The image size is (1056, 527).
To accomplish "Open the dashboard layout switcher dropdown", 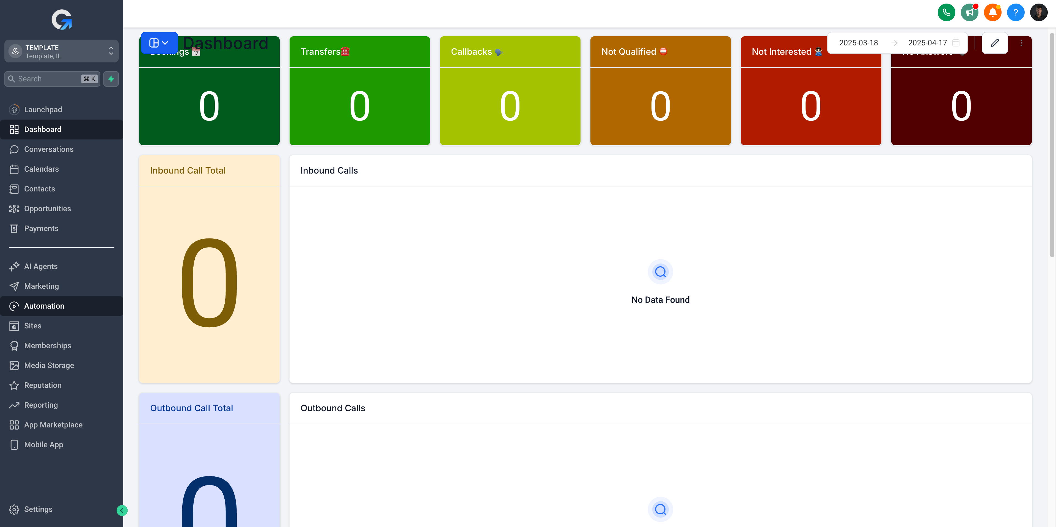I will click(159, 43).
